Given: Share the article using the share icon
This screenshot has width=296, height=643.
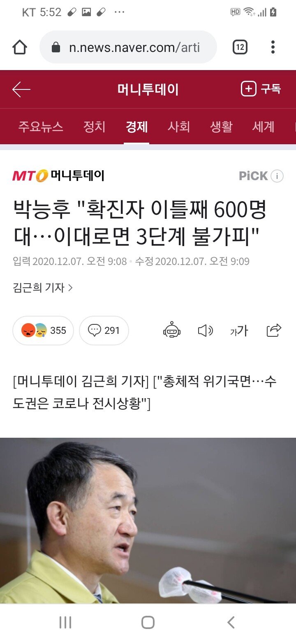Looking at the screenshot, I should pyautogui.click(x=274, y=330).
